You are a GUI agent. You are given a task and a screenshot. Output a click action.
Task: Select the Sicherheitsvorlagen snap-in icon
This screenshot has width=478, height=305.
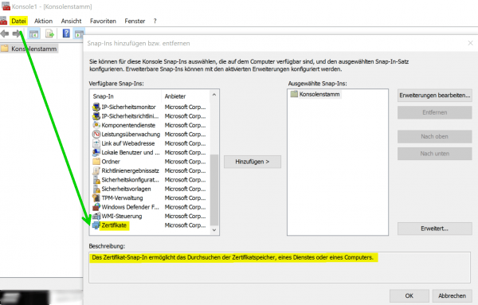tap(96, 189)
